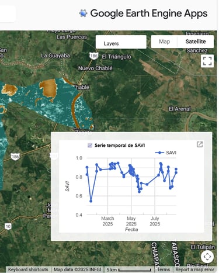Open SAVI chart in new window
The height and width of the screenshot is (273, 219).
tap(200, 144)
